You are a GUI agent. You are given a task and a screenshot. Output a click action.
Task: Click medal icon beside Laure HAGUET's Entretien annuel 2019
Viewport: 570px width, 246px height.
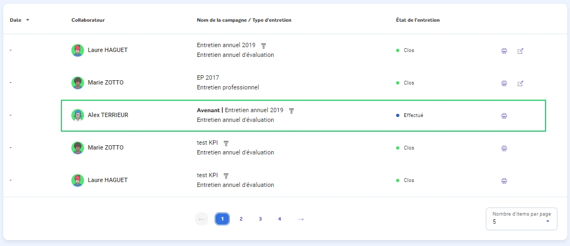(x=264, y=46)
